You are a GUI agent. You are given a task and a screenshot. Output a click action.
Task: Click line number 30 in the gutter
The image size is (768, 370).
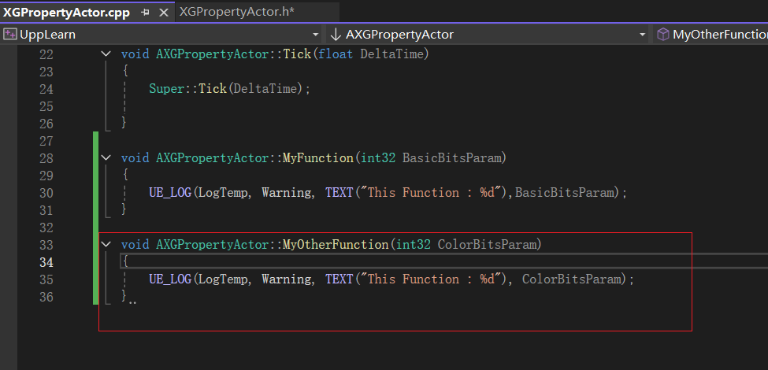pyautogui.click(x=46, y=193)
